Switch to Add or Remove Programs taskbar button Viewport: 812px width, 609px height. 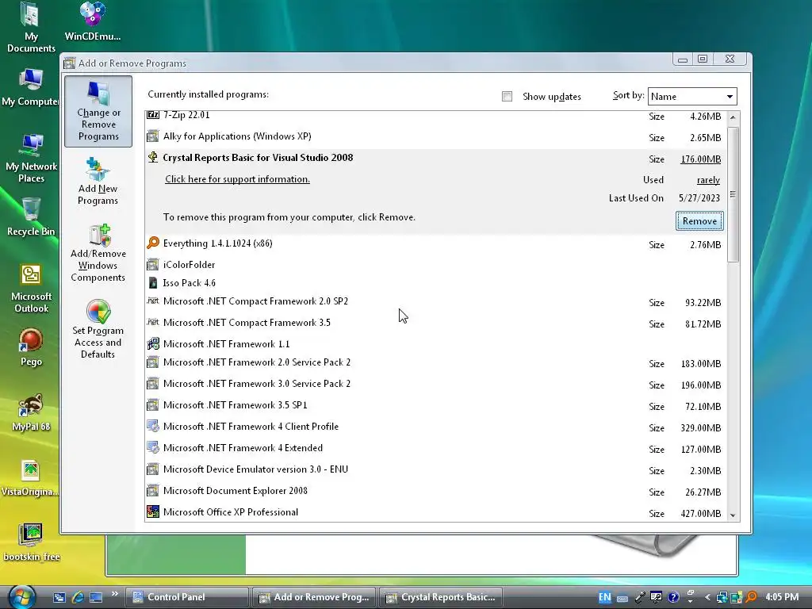(x=314, y=597)
